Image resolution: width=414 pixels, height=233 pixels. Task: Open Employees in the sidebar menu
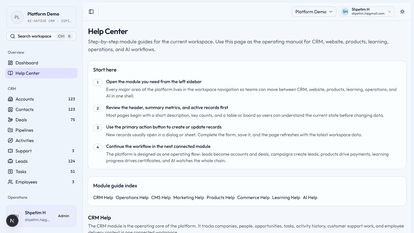point(27,182)
